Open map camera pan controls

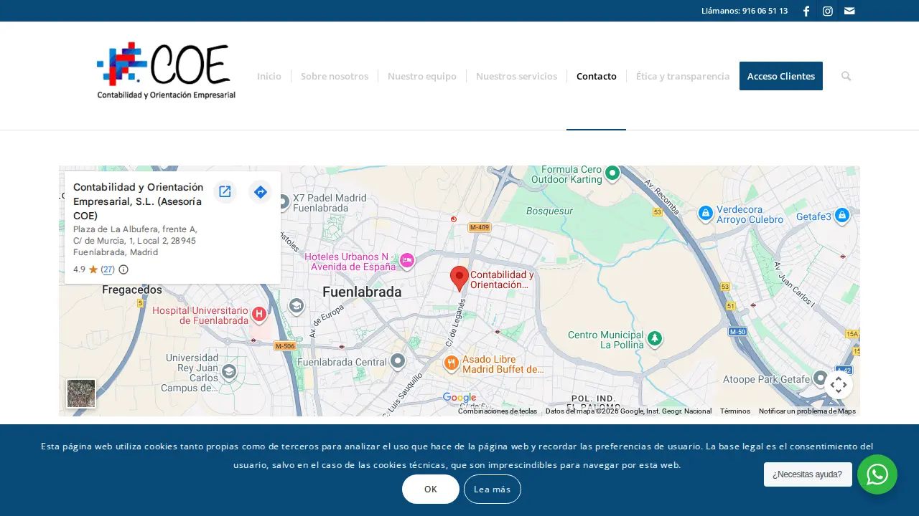[839, 385]
